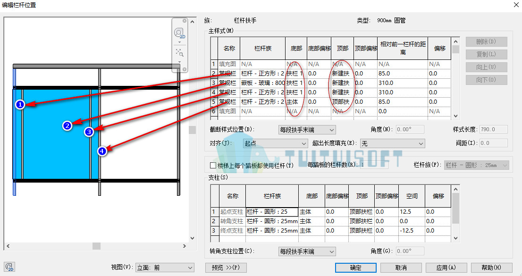Click row 2 distance cell 85.0
Viewport: 522px width, 276px height.
pyautogui.click(x=403, y=73)
